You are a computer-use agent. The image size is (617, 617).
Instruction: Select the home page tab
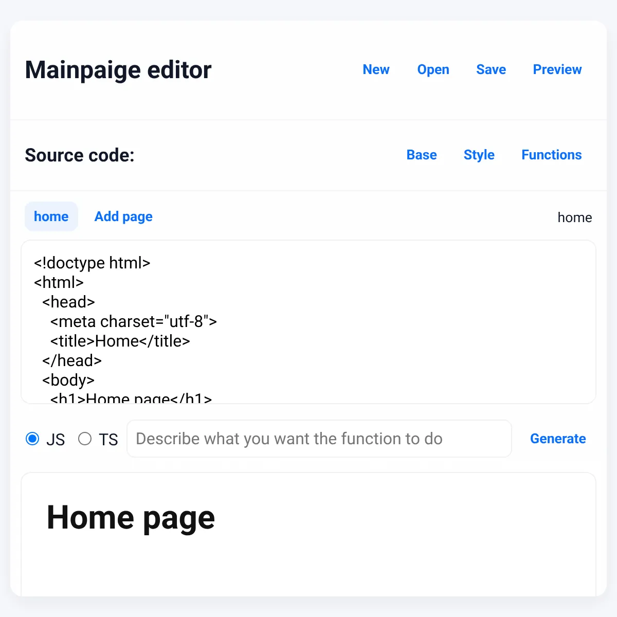(51, 216)
